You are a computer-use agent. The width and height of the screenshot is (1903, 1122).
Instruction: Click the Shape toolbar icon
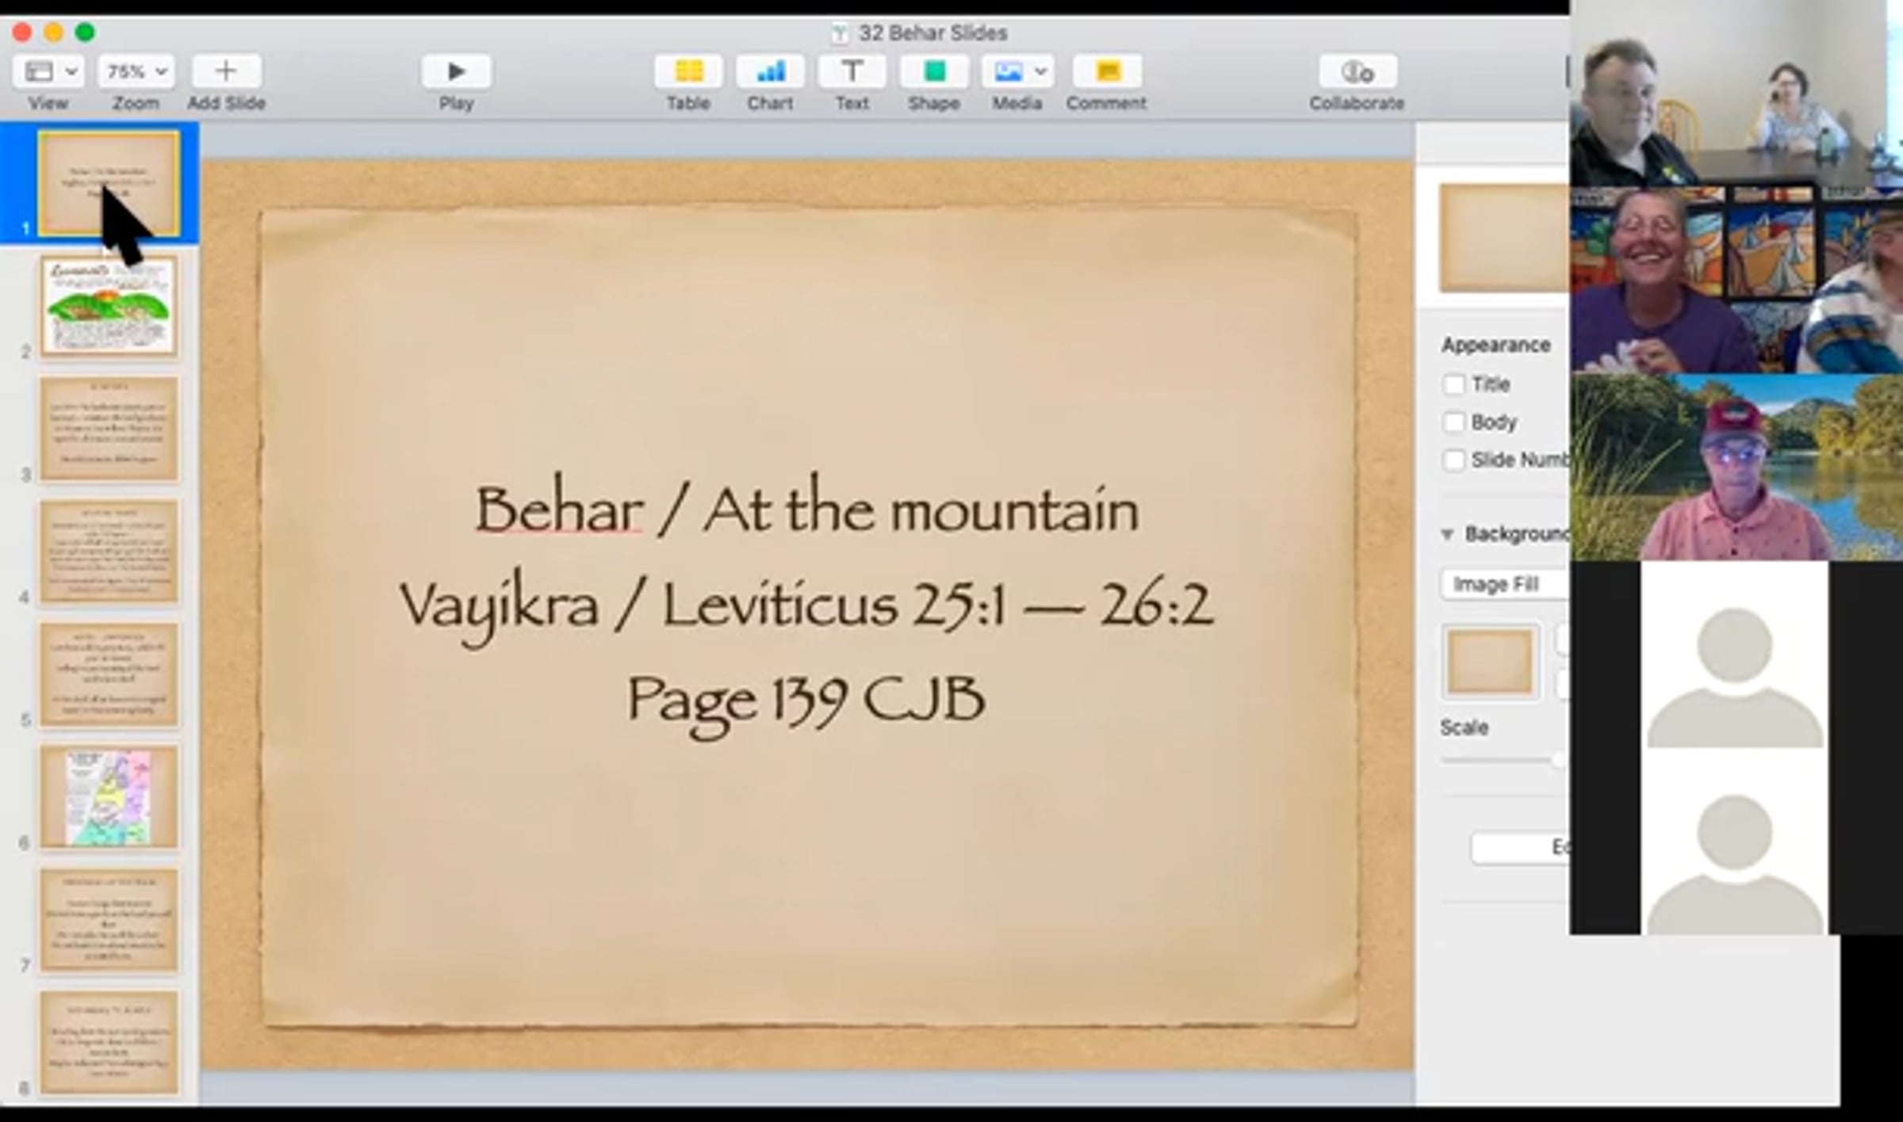[x=933, y=72]
